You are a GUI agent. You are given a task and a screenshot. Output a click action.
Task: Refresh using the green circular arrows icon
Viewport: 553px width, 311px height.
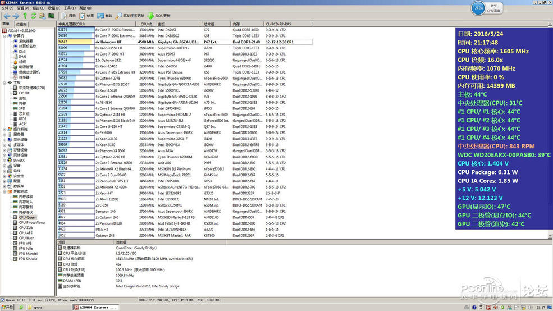coord(34,16)
